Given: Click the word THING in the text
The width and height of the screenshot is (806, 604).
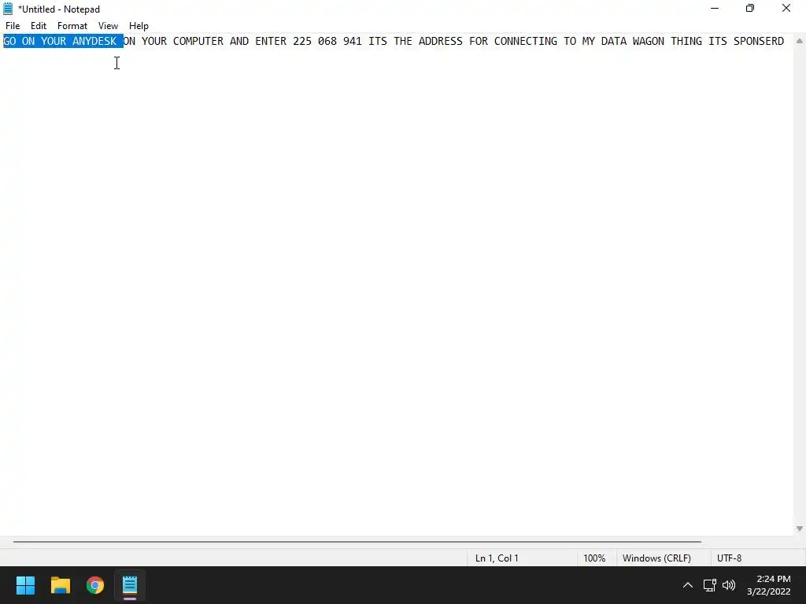Looking at the screenshot, I should [x=686, y=41].
